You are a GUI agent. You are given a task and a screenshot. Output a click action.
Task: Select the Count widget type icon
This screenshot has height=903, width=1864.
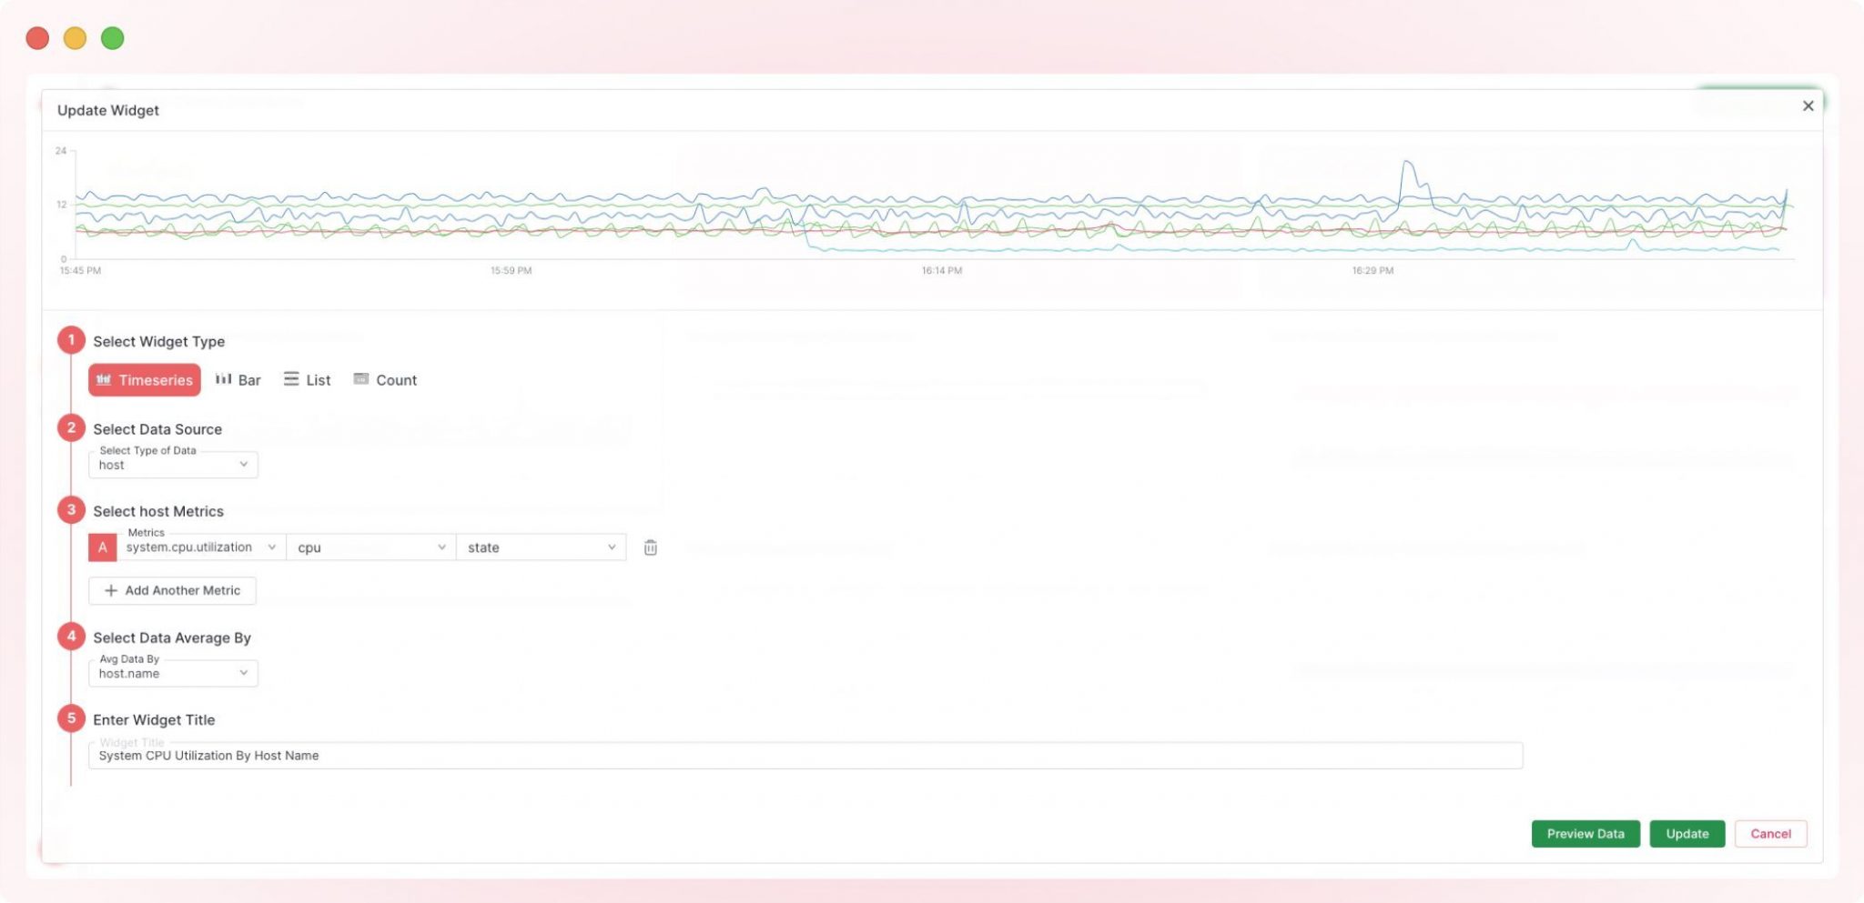coord(360,378)
